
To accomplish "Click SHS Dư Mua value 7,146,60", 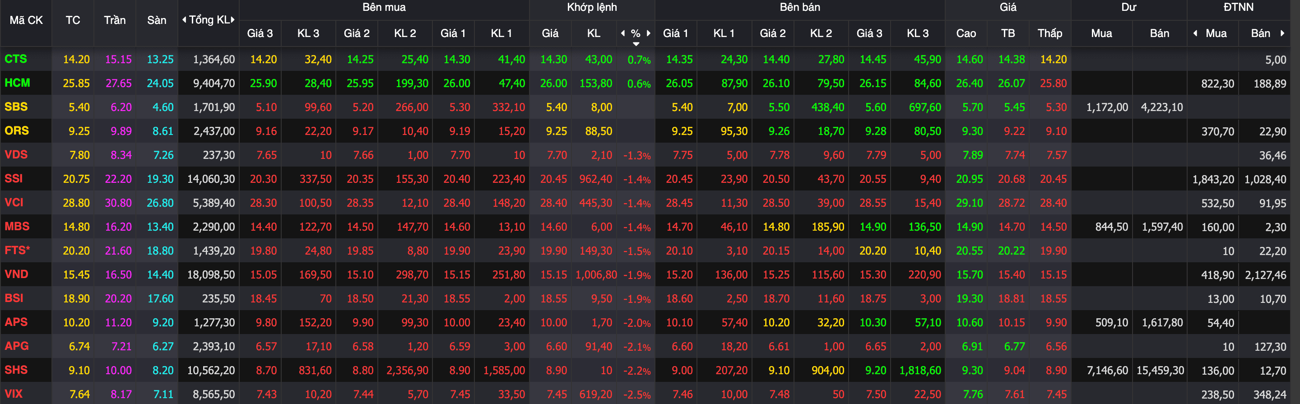I will point(1107,371).
